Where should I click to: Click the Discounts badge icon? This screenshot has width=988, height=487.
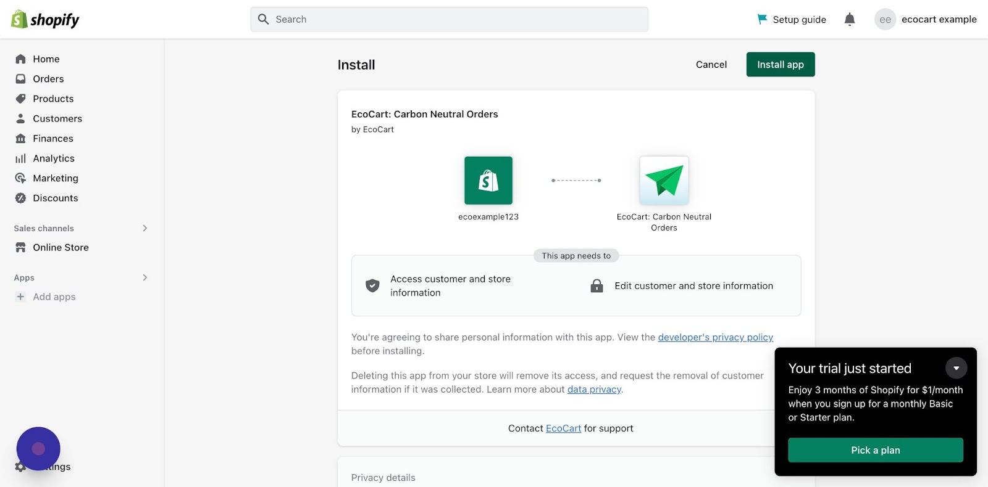point(20,198)
